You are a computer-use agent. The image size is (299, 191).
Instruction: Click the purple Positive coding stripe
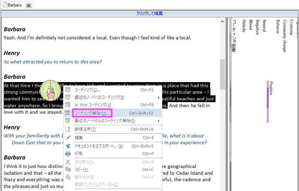coord(268,102)
